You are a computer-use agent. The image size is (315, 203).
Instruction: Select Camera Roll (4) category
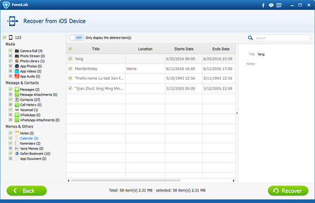(31, 51)
